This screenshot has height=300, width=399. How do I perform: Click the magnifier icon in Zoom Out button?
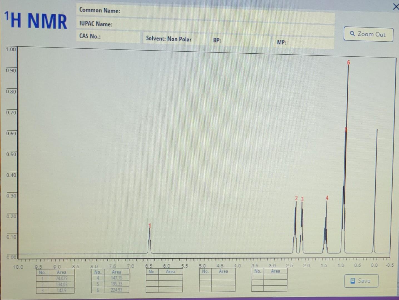click(352, 34)
